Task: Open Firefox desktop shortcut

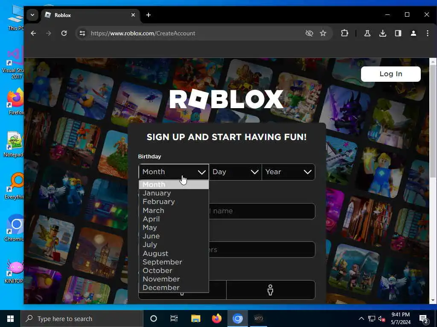Action: tap(16, 101)
